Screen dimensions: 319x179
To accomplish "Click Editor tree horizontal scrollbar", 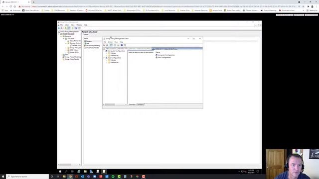I will tap(115, 105).
